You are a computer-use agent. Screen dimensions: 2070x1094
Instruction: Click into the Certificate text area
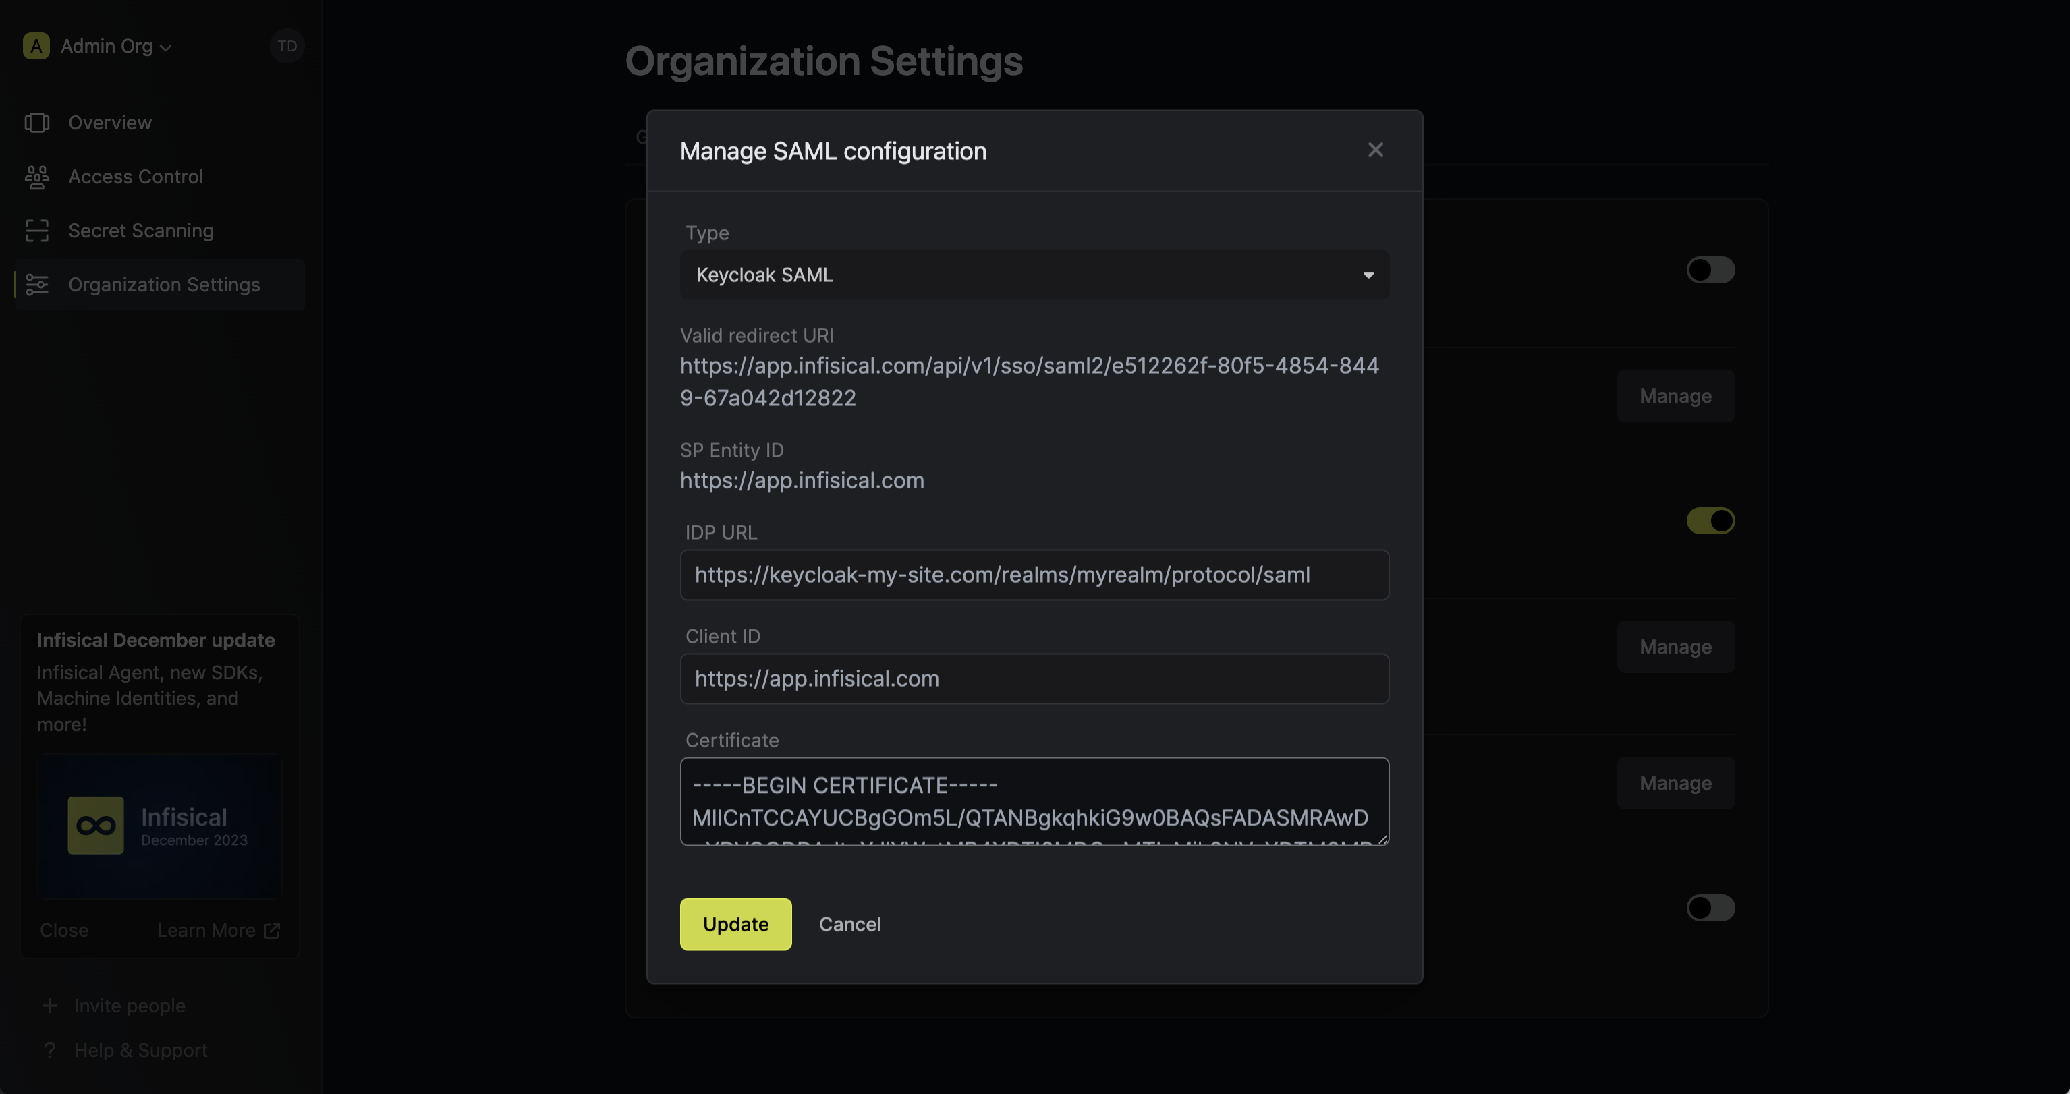pos(1034,801)
